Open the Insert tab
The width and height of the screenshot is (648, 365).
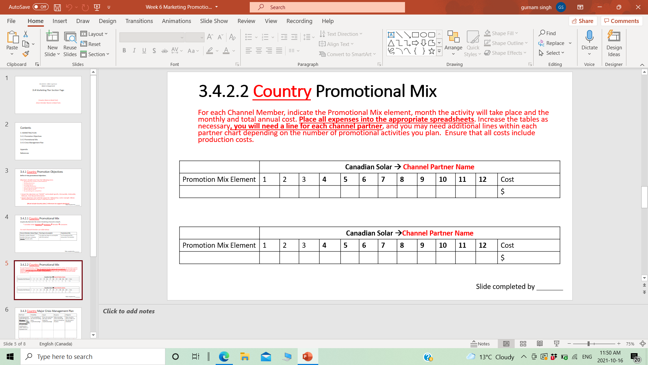(x=60, y=21)
